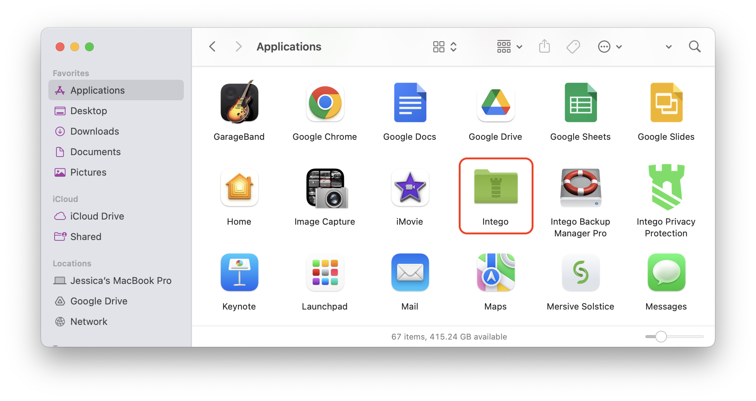756x401 pixels.
Task: Click the Favorites section header
Action: pyautogui.click(x=71, y=73)
